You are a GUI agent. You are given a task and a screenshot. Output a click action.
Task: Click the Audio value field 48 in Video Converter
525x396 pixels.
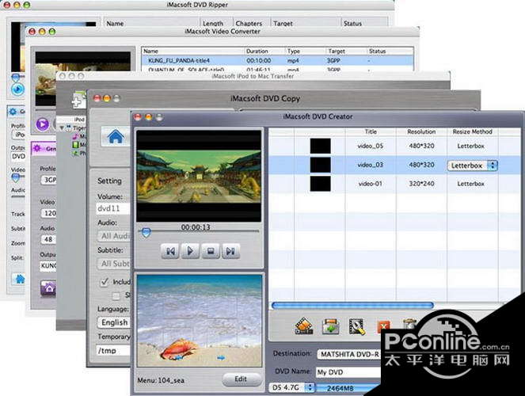tap(49, 239)
